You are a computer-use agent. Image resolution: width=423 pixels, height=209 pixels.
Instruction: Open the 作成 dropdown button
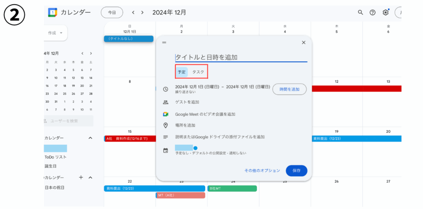click(x=55, y=33)
